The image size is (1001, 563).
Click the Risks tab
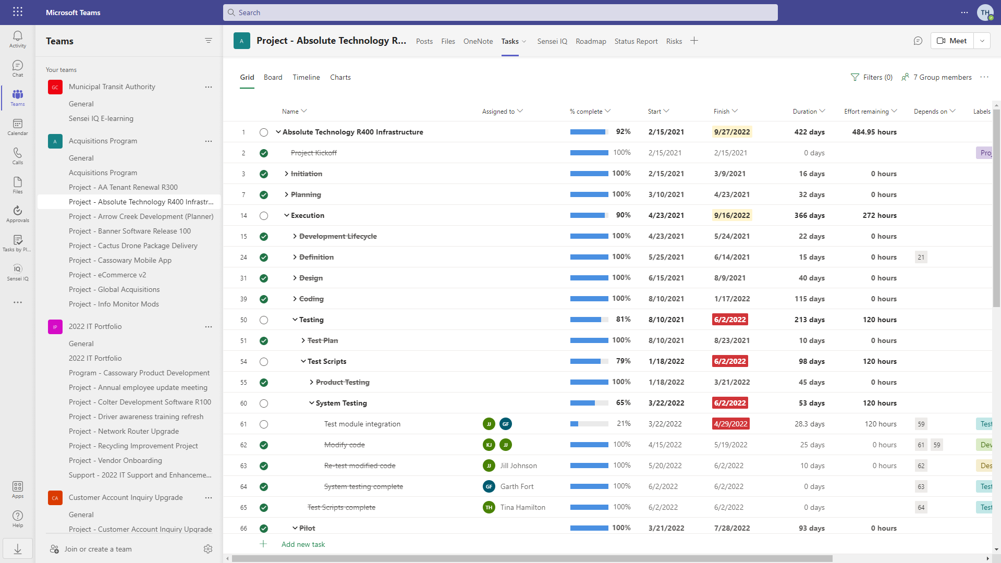pos(673,41)
